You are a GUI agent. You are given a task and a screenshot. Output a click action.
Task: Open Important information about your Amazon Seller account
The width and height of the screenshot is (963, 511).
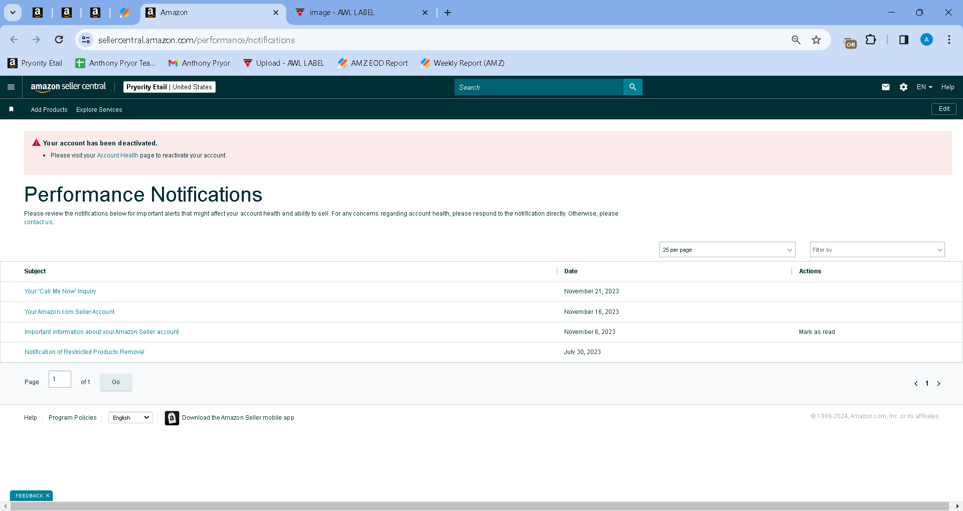101,332
